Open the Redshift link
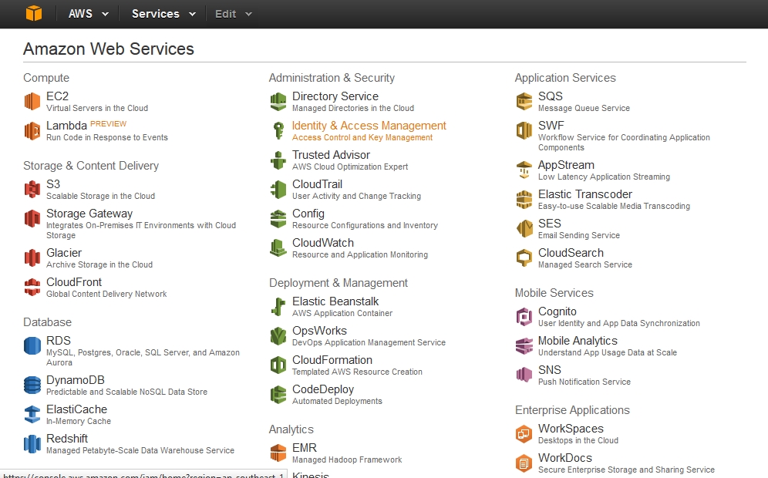Screen dimensions: 768x478 pos(67,439)
